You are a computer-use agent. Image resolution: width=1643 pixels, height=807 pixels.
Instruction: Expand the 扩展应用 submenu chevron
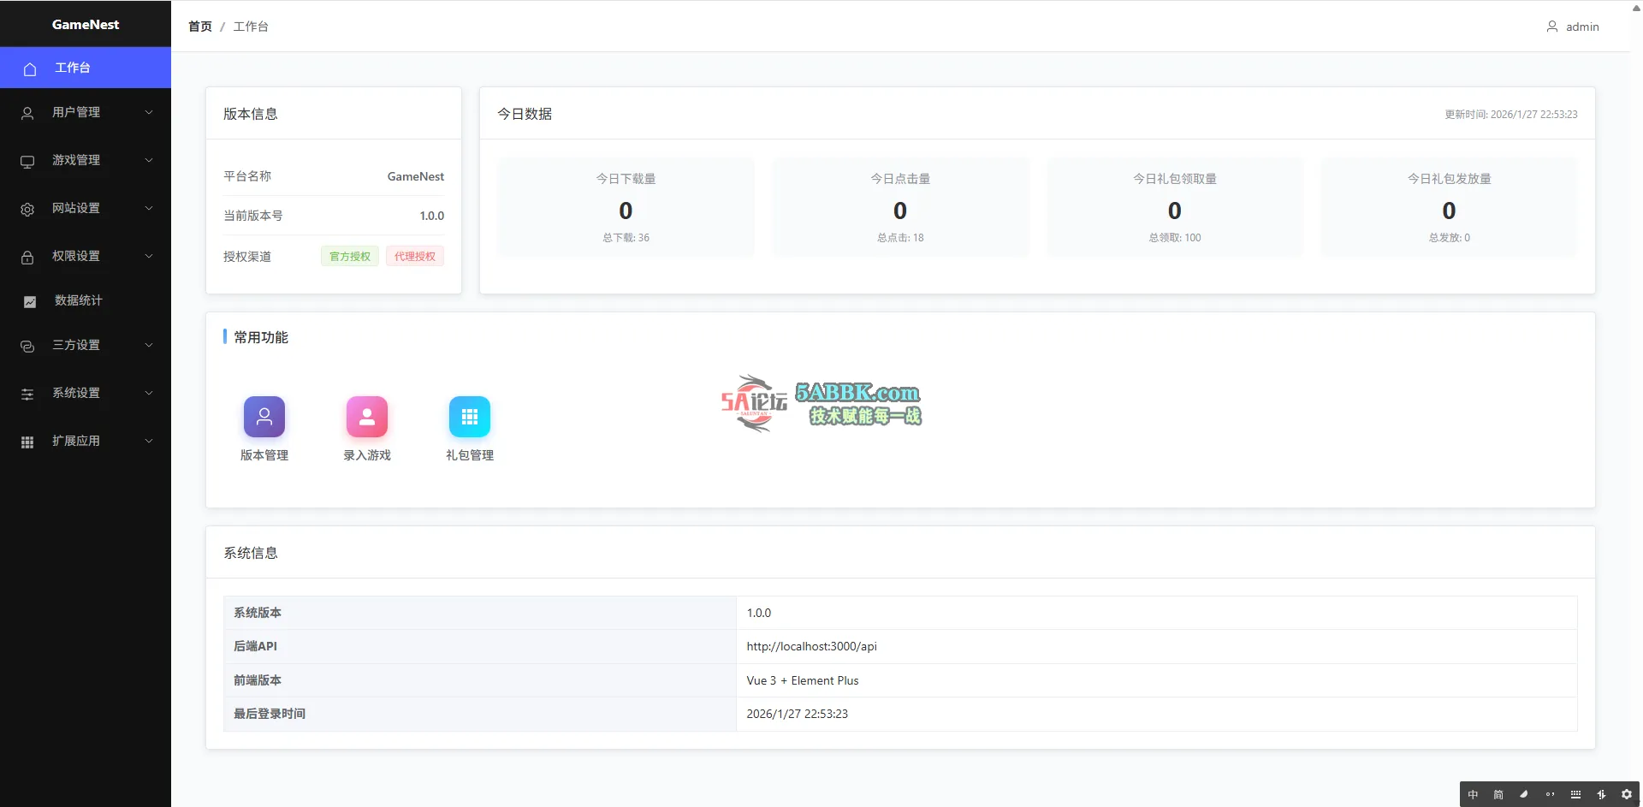point(149,441)
